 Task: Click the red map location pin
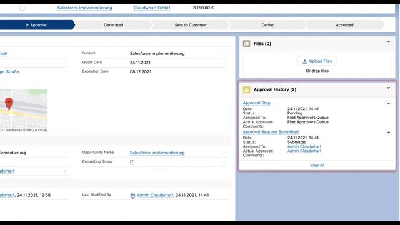[9, 104]
